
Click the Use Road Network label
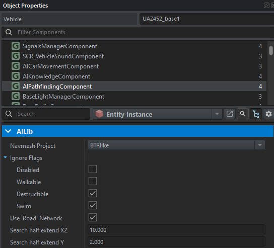pos(36,218)
